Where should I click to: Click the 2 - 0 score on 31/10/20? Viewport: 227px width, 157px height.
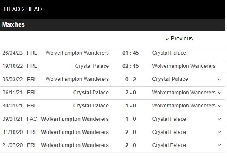click(131, 132)
